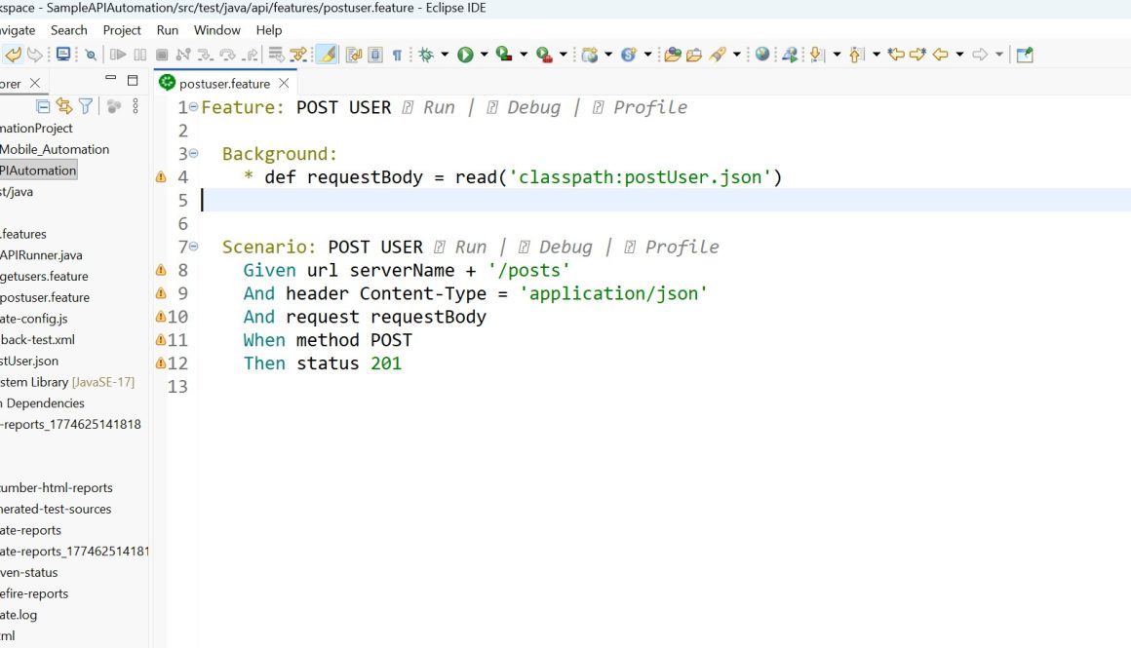Toggle Show Whitespace Characters
This screenshot has height=648, width=1131.
399,54
